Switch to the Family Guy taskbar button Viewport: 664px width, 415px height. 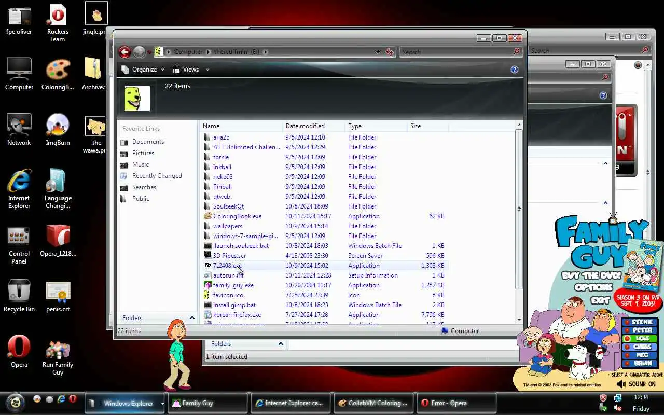[x=208, y=403]
